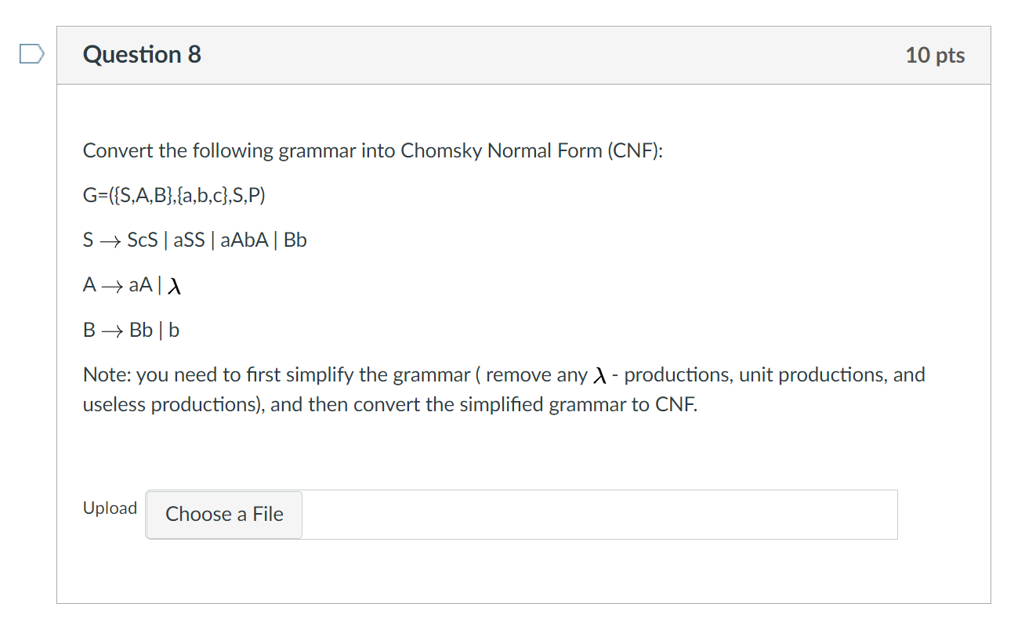Click the arrow in the A production
This screenshot has height=629, width=1025.
click(110, 286)
